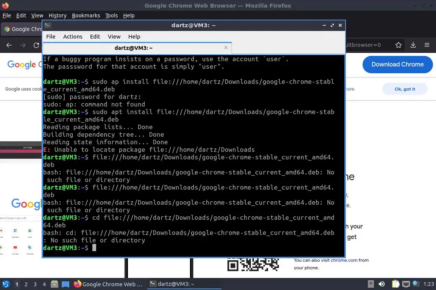
Task: Click the terminal icon in the title bar
Action: pyautogui.click(x=48, y=25)
